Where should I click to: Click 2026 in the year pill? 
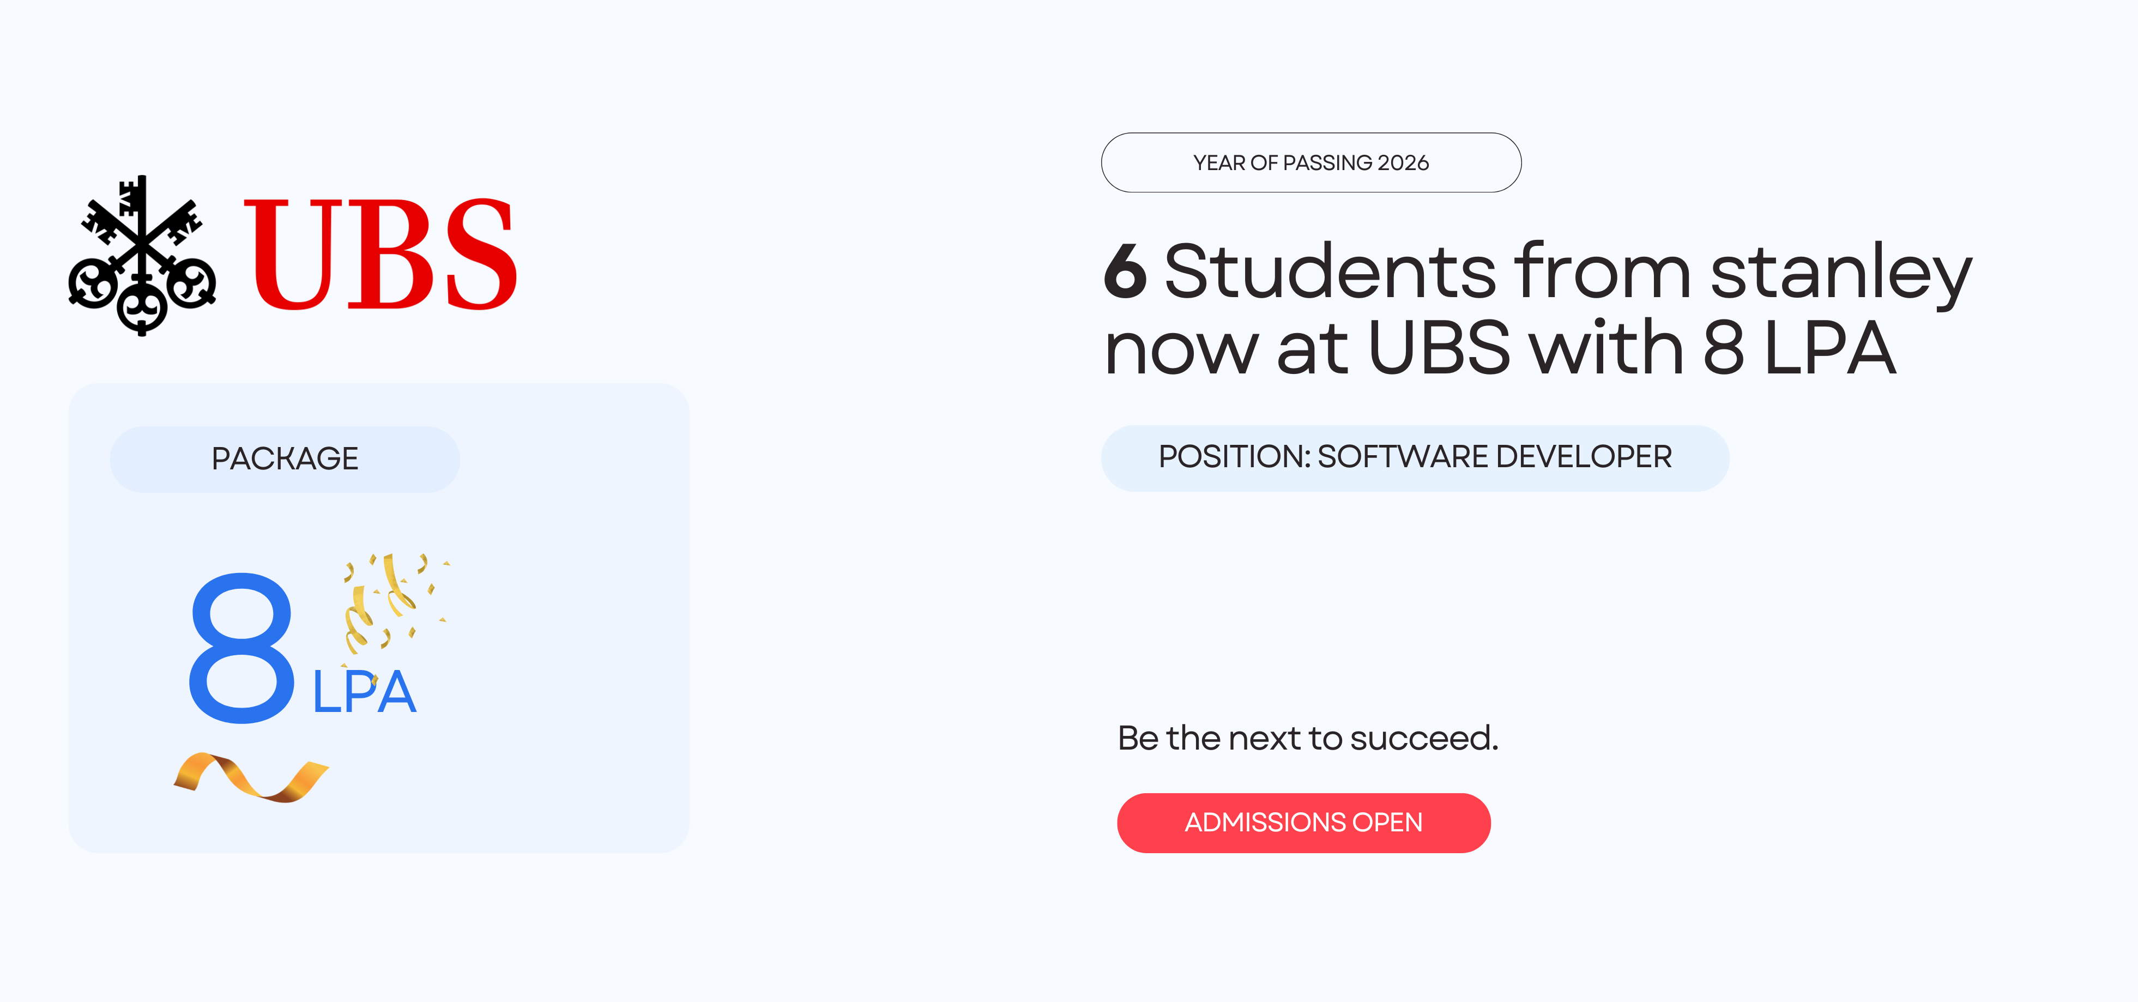[1403, 162]
